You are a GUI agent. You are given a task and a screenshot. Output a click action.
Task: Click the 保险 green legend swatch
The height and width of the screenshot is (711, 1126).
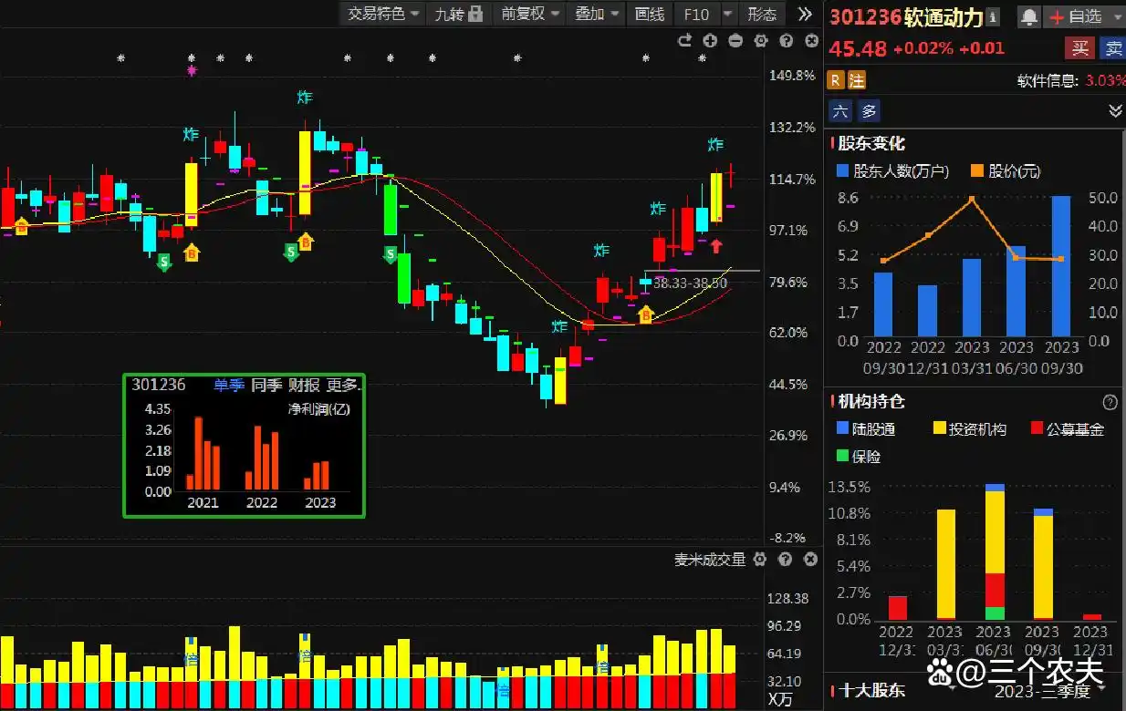[843, 456]
